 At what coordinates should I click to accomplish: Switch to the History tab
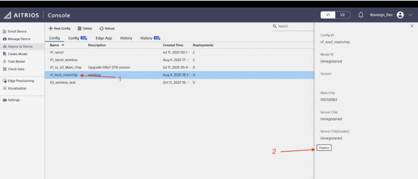(x=126, y=38)
